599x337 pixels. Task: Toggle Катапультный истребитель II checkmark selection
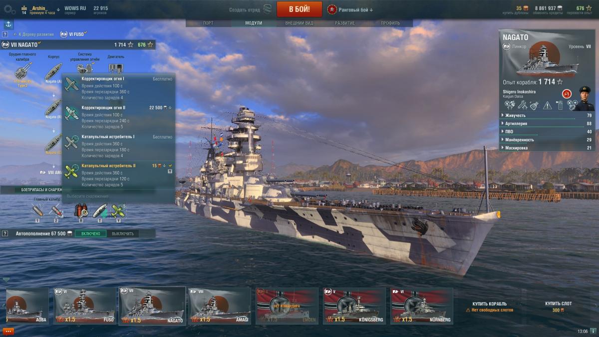pos(170,165)
